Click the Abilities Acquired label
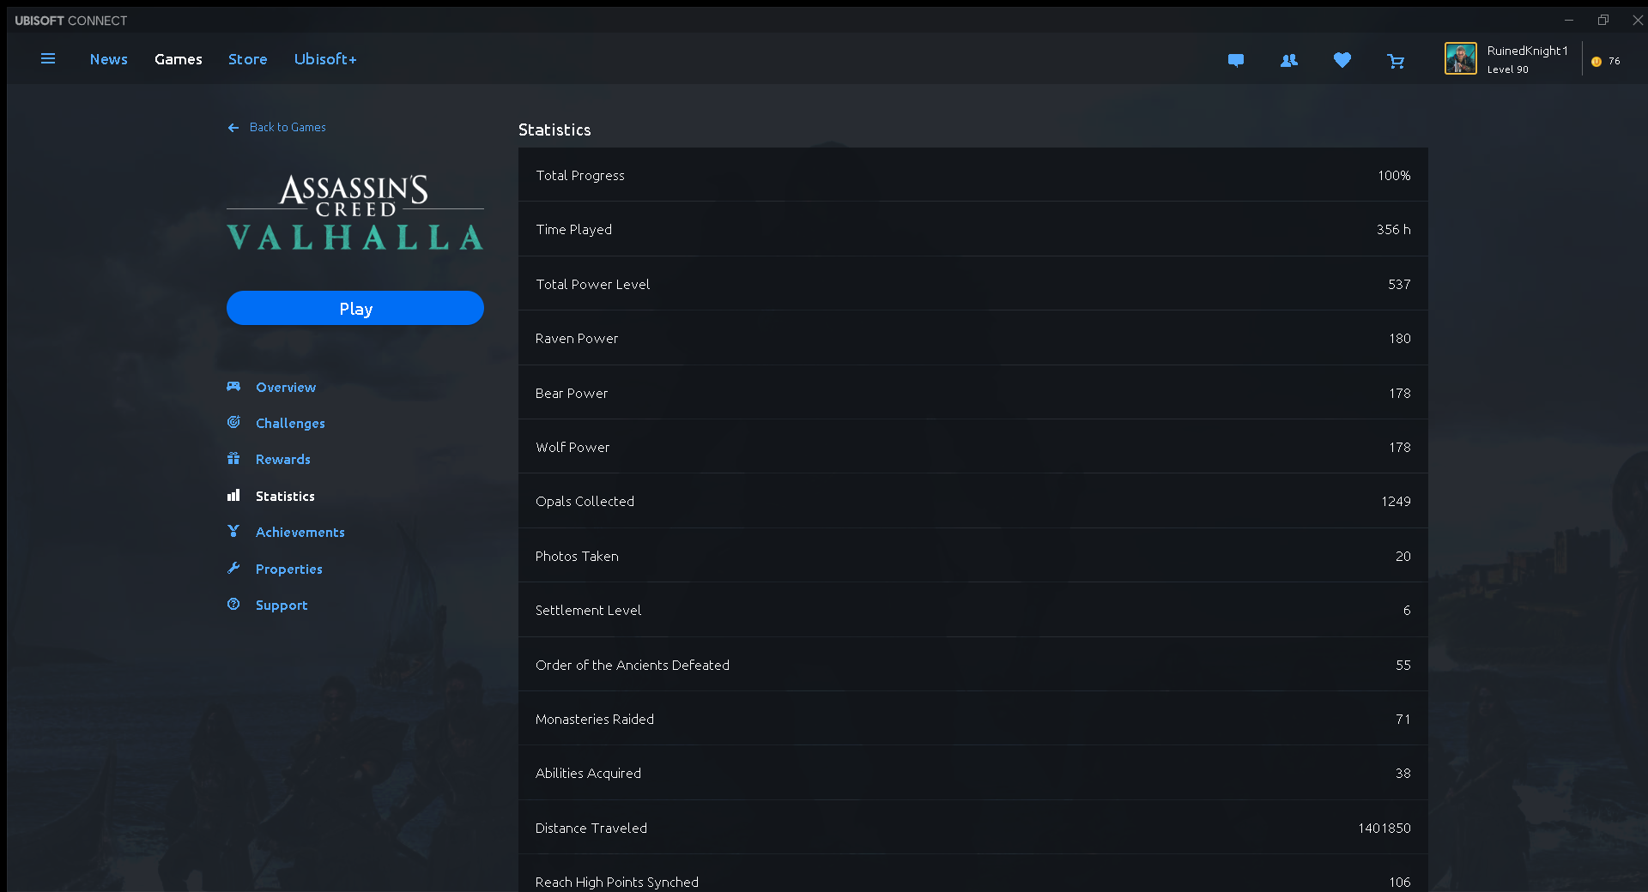Viewport: 1648px width, 892px height. [589, 774]
